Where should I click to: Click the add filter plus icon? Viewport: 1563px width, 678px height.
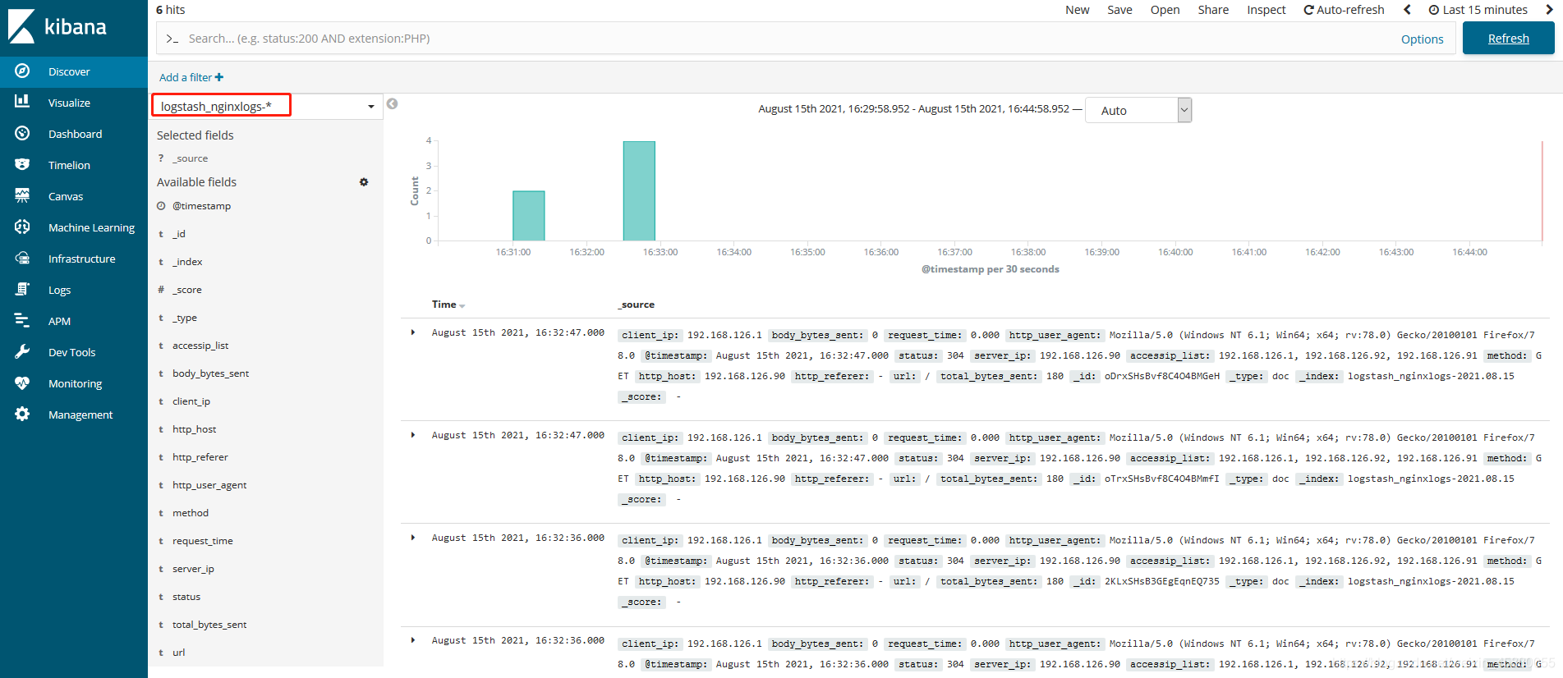click(219, 77)
